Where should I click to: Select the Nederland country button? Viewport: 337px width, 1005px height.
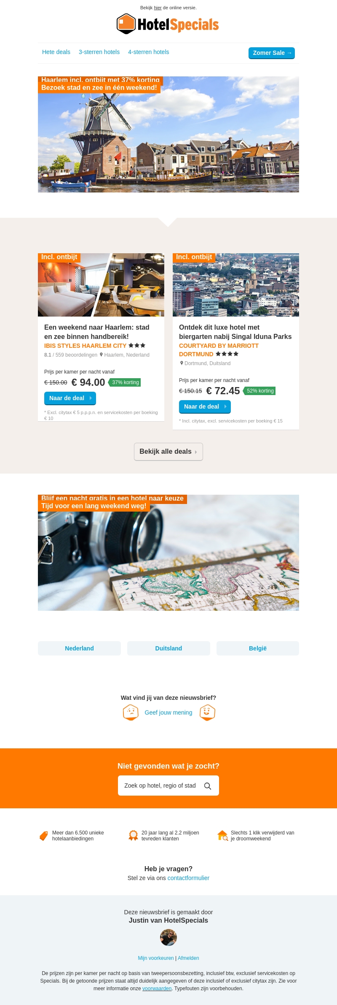(79, 648)
